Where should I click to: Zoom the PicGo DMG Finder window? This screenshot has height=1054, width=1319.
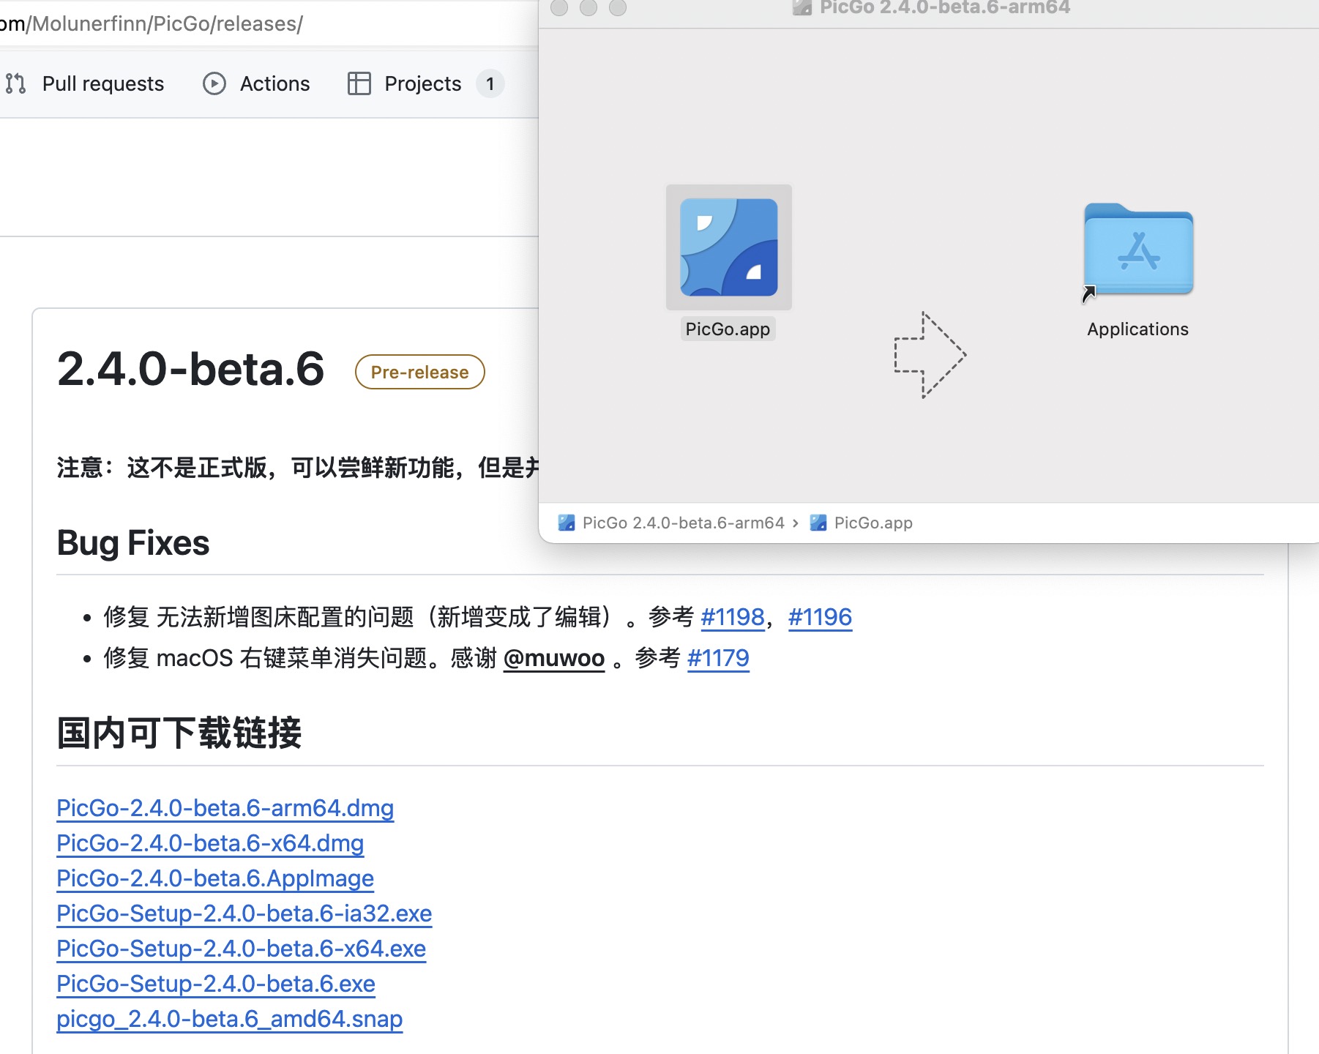(x=618, y=7)
